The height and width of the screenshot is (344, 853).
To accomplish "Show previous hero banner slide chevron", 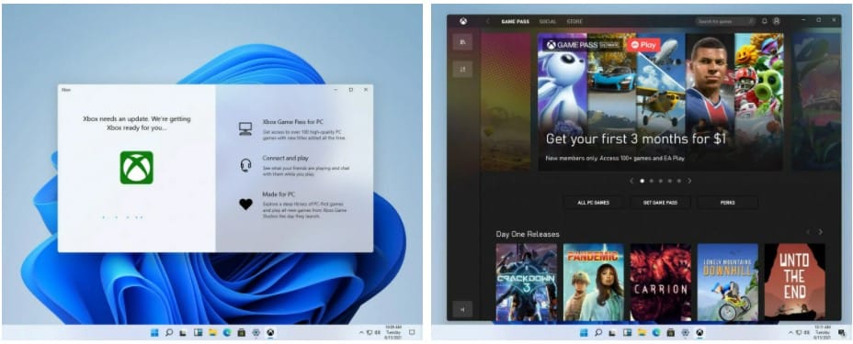I will (631, 181).
